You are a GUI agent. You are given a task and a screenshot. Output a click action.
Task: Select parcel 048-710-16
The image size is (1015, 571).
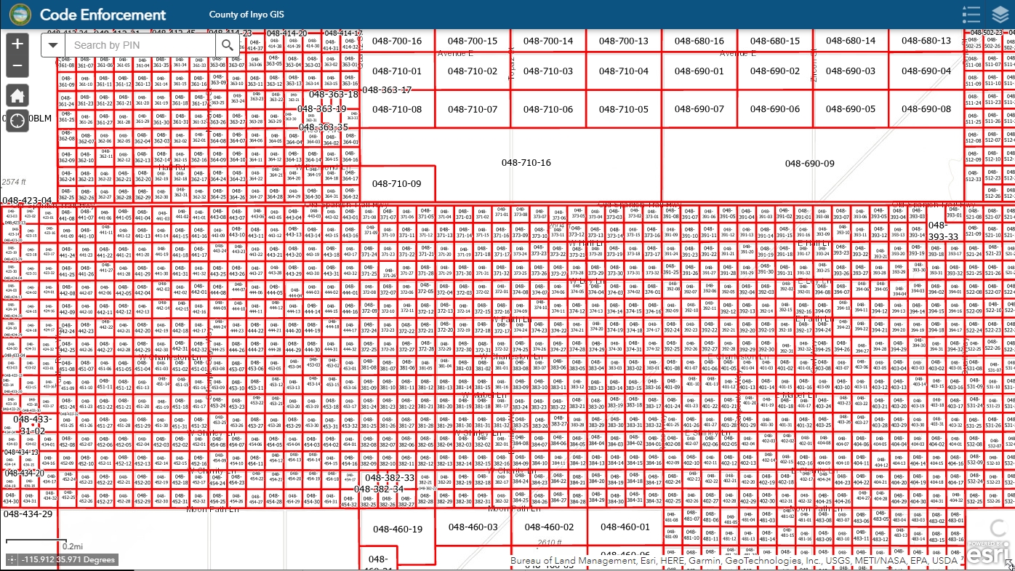(x=526, y=163)
